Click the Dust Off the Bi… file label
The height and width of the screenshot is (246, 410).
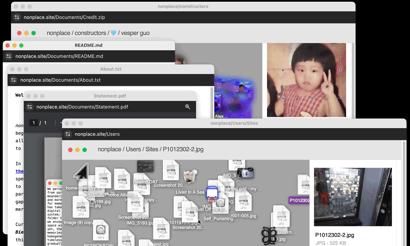point(210,209)
